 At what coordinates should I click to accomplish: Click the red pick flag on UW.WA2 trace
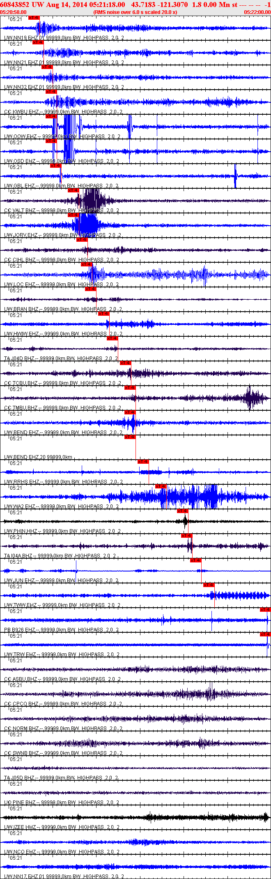point(161,486)
